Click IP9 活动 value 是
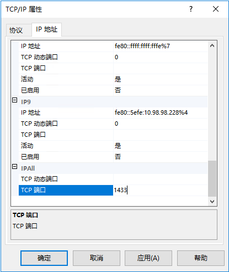The image size is (229, 272). [x=160, y=146]
